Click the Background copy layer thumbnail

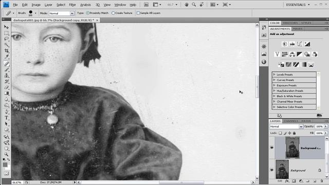(x=293, y=147)
